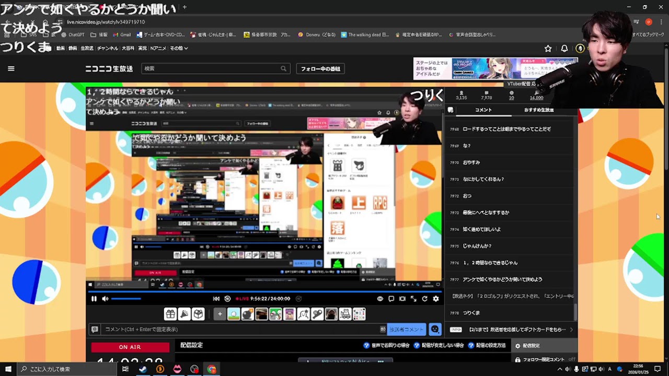Open the emoji picker button
Viewport: 669px width, 376px height.
point(435,330)
